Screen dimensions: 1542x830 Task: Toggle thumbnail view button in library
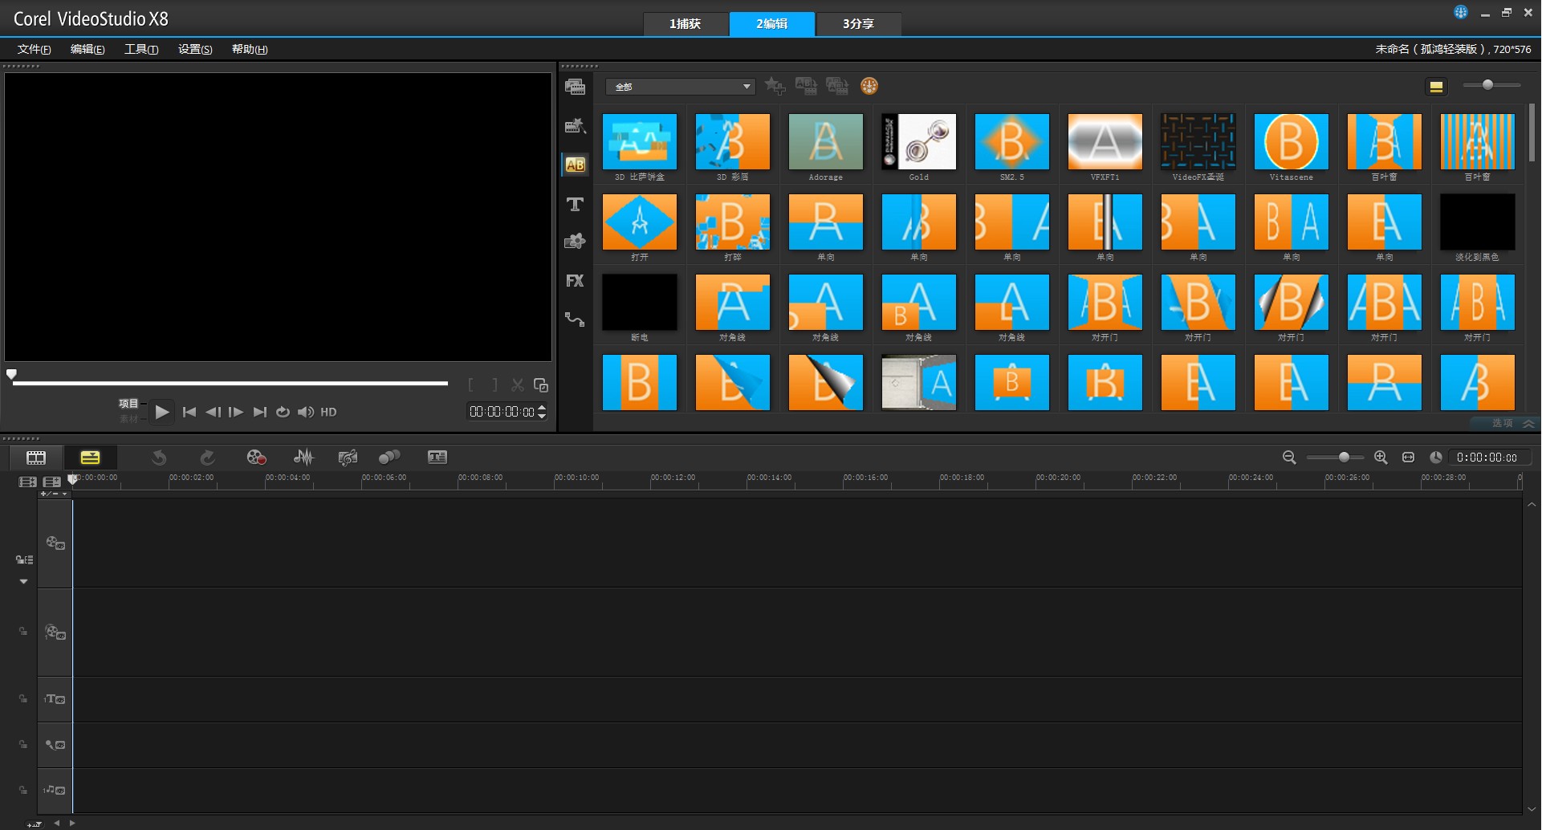tap(1436, 87)
